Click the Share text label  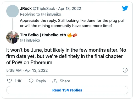click(65, 81)
